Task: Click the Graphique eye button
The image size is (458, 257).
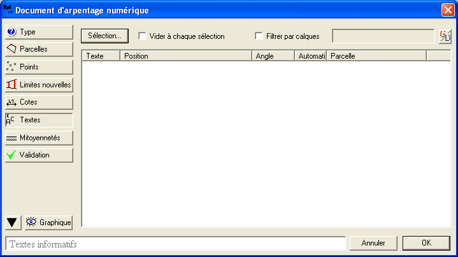Action: pyautogui.click(x=49, y=222)
